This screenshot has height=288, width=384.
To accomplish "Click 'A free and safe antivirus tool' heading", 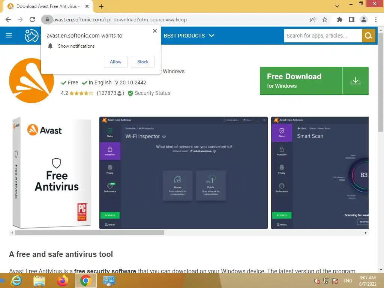I will pos(61,254).
